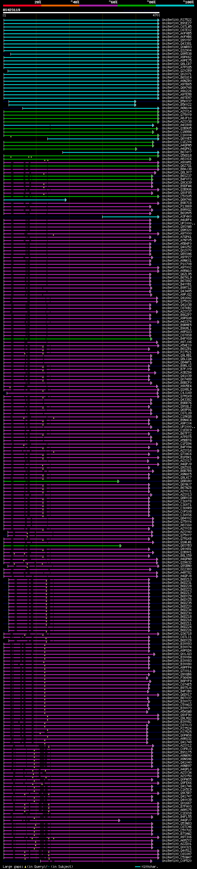Open hit UniRef100_A6N104

pyautogui.click(x=177, y=108)
